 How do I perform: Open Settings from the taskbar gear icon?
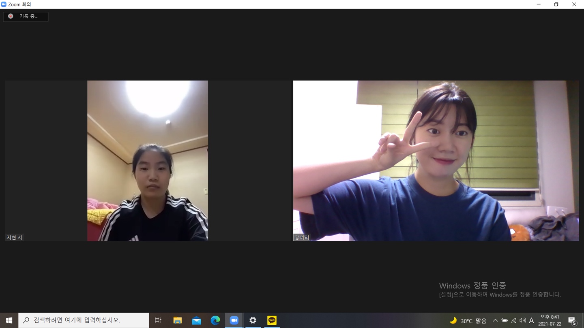[253, 320]
